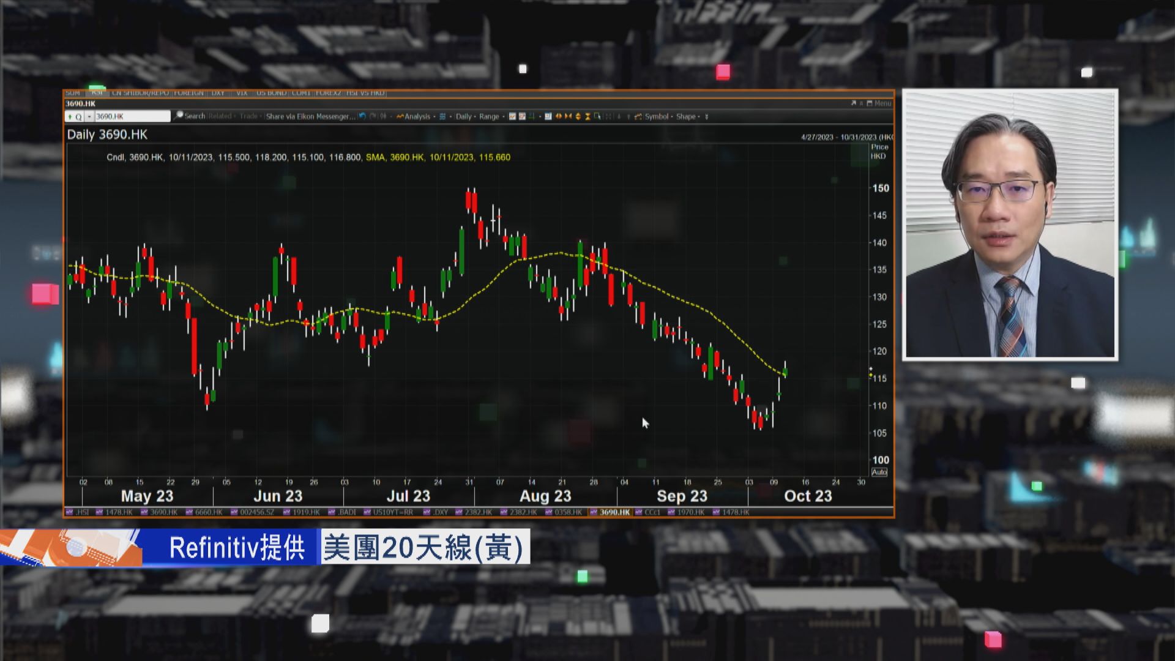Image resolution: width=1175 pixels, height=661 pixels.
Task: Toggle the Auto scale button on price axis
Action: point(879,472)
